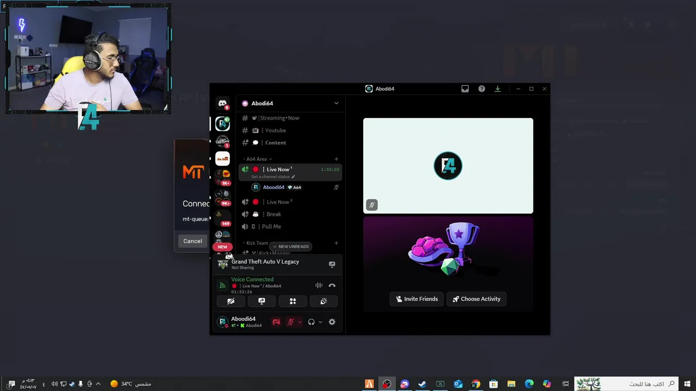This screenshot has width=696, height=391.
Task: Click the Choose Activity button
Action: pyautogui.click(x=476, y=299)
